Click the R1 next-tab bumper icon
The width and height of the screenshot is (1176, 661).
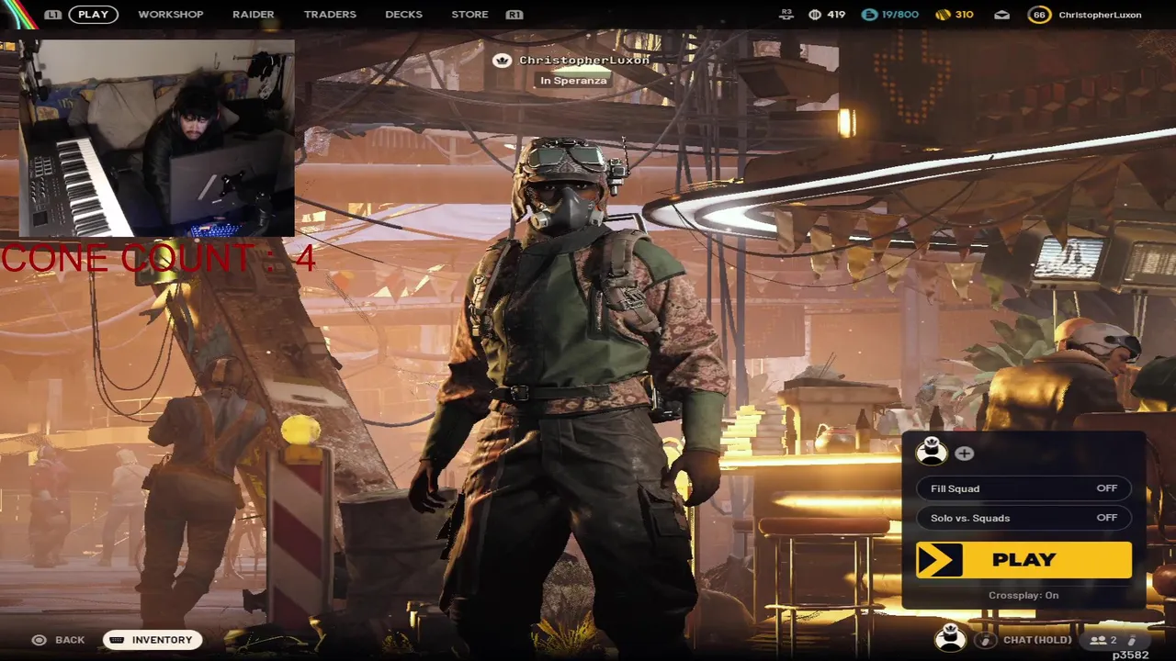coord(514,15)
